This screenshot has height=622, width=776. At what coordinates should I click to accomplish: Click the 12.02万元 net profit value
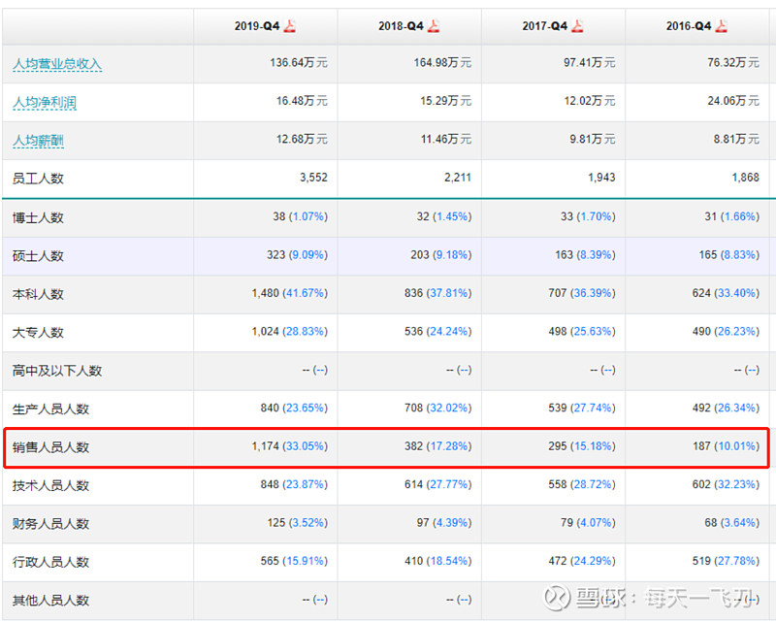click(x=590, y=101)
